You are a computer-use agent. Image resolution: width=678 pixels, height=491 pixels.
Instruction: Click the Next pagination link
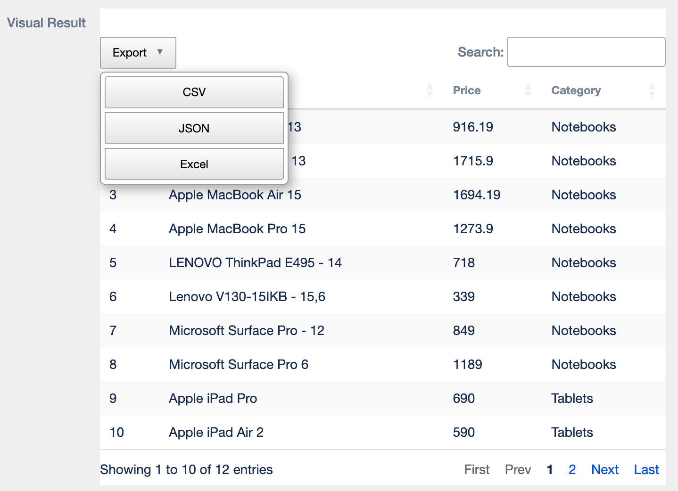pos(605,469)
